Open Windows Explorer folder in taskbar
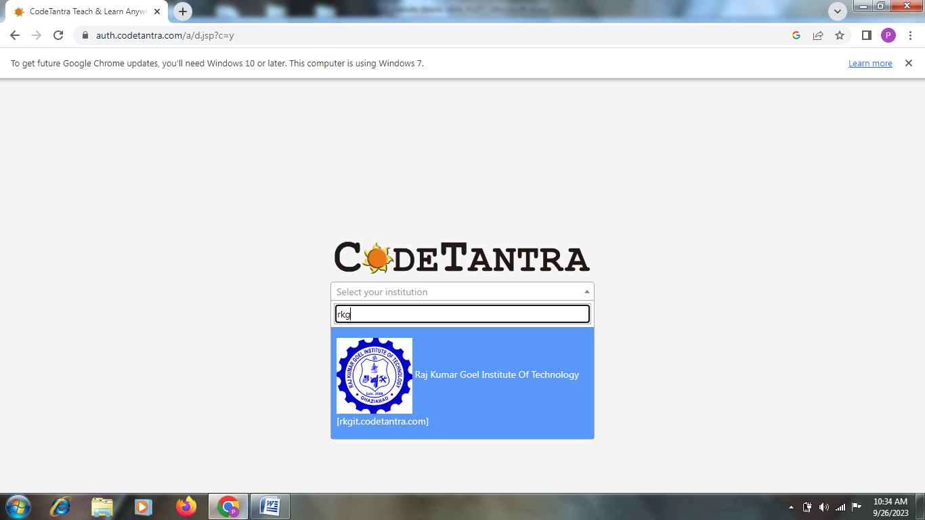The image size is (925, 520). 102,506
